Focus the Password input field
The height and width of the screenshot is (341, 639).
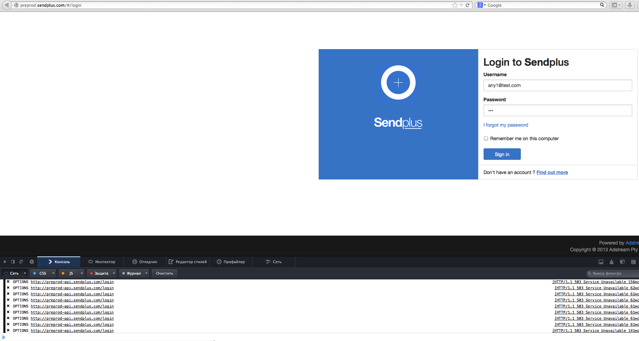557,110
